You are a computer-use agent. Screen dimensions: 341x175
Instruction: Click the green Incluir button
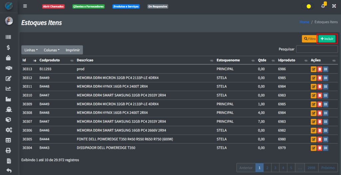(x=327, y=39)
